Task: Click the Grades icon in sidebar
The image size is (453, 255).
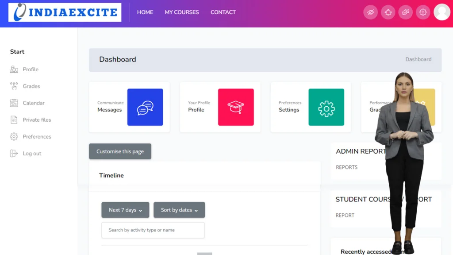Action: click(14, 86)
